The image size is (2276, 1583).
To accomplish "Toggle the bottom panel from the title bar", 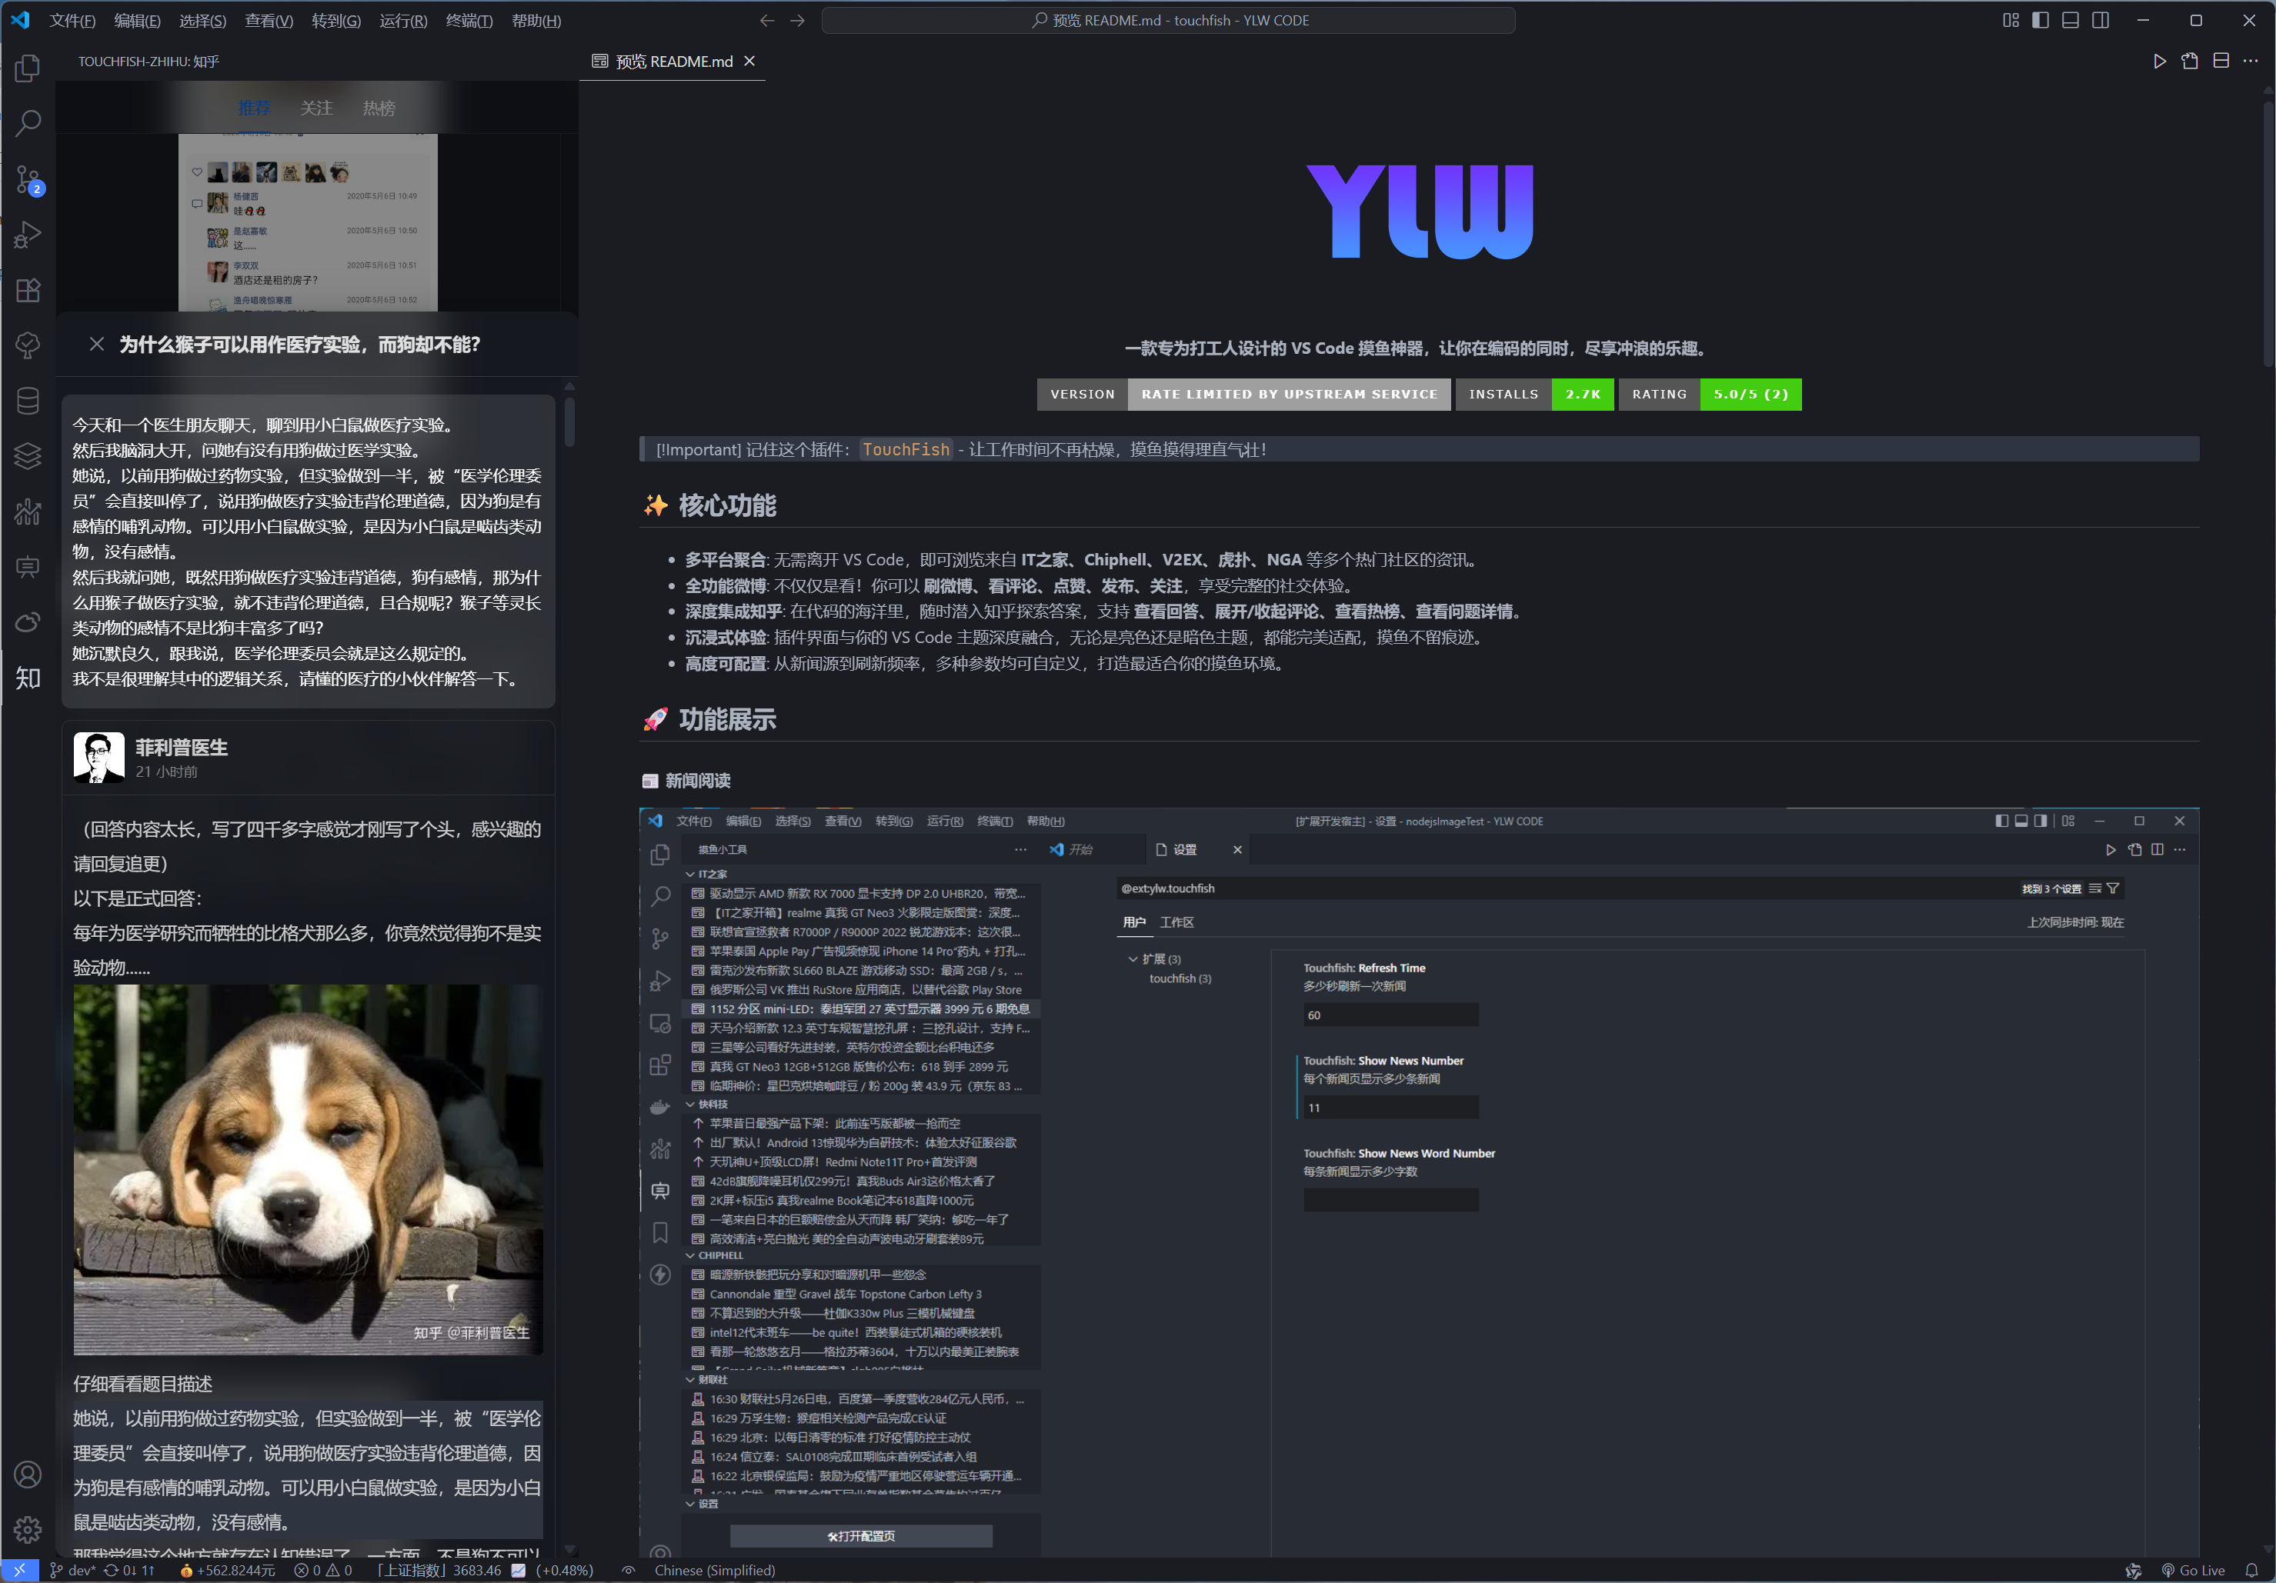I will [x=2070, y=20].
